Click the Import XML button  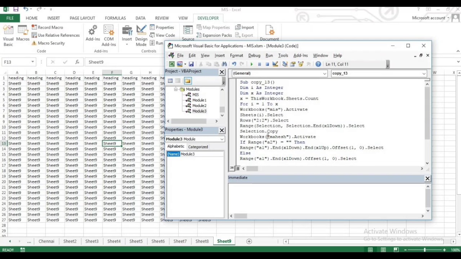pyautogui.click(x=245, y=27)
